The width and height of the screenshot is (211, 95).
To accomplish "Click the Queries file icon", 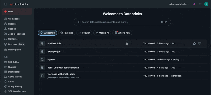I will point(6,67).
